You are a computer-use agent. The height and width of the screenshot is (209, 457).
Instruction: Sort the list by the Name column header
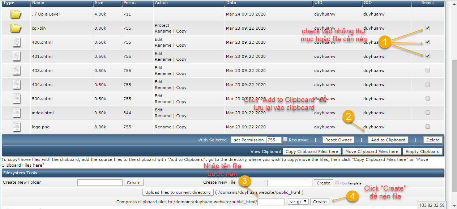click(38, 3)
